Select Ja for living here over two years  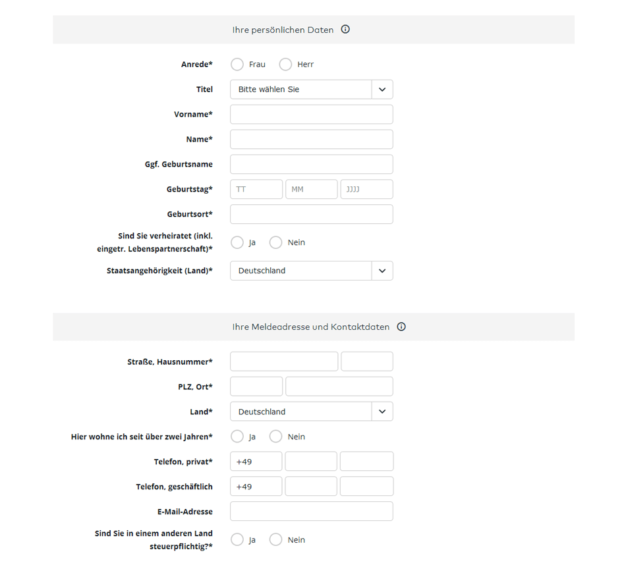(237, 437)
